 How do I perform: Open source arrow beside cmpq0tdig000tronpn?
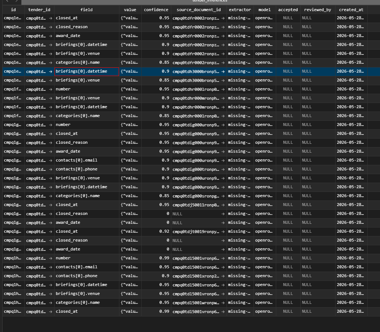click(223, 169)
